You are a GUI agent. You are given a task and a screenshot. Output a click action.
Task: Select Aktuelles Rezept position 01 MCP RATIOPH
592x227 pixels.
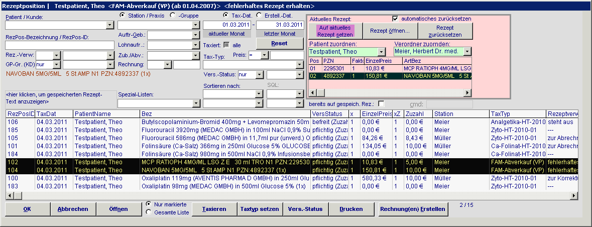pyautogui.click(x=390, y=69)
